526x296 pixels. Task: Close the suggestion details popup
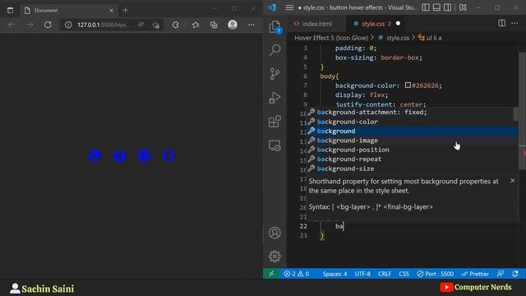pos(513,181)
